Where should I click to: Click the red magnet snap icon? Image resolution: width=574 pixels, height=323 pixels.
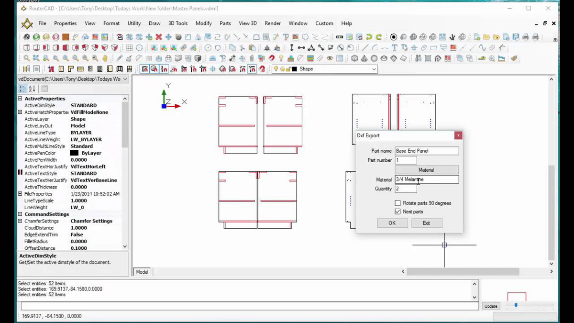[x=271, y=58]
